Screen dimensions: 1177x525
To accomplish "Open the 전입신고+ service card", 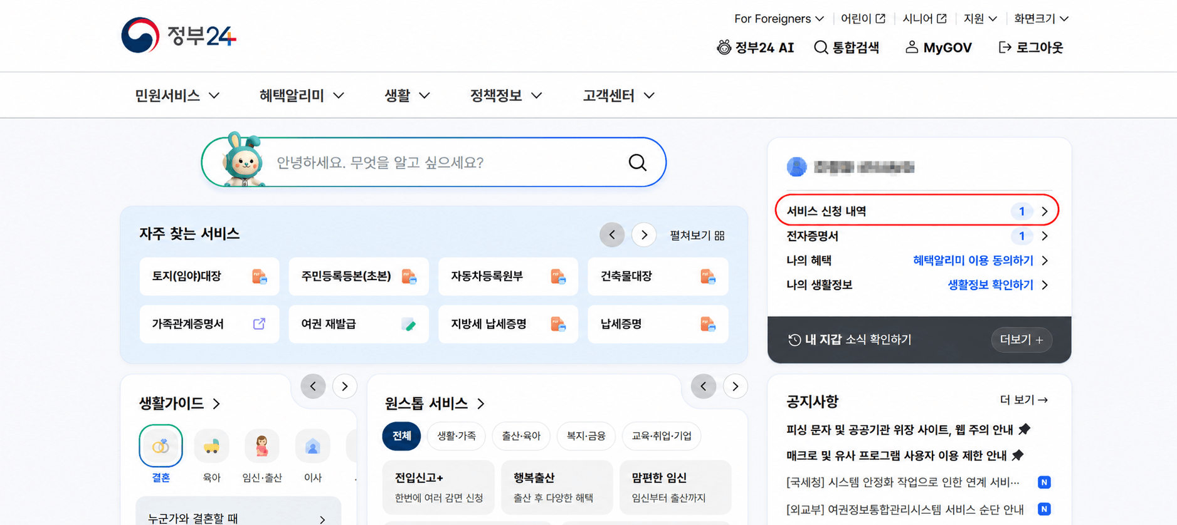I will point(438,487).
